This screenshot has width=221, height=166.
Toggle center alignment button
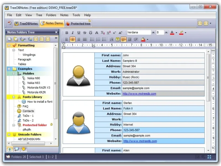pos(73,39)
